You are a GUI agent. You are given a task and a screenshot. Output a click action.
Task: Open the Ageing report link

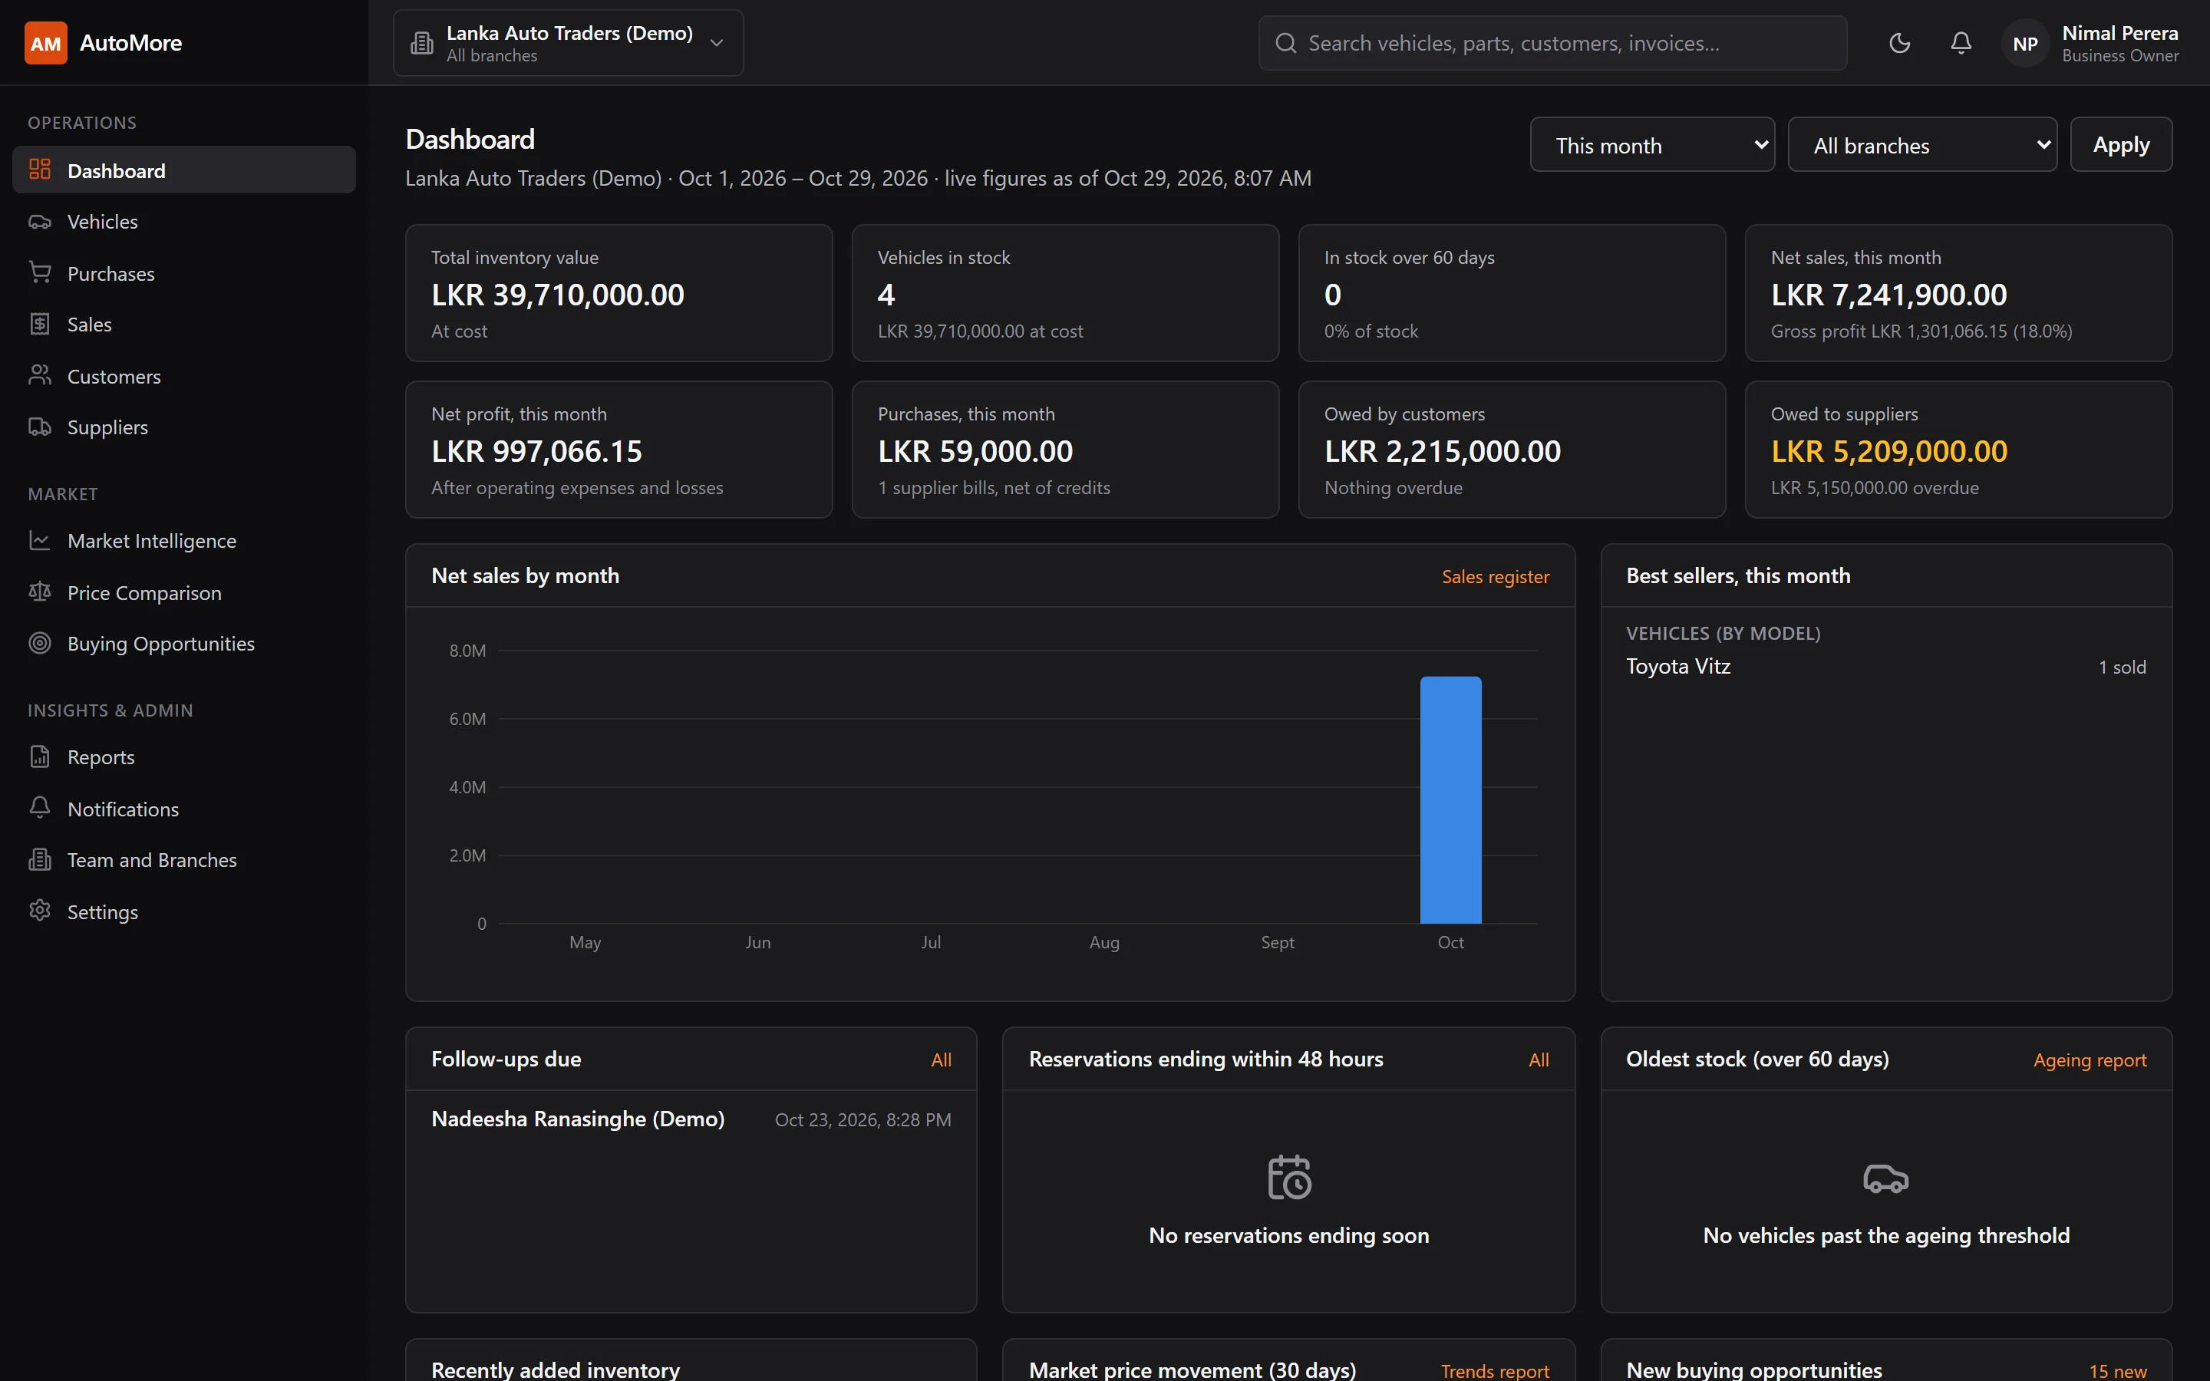2090,1060
